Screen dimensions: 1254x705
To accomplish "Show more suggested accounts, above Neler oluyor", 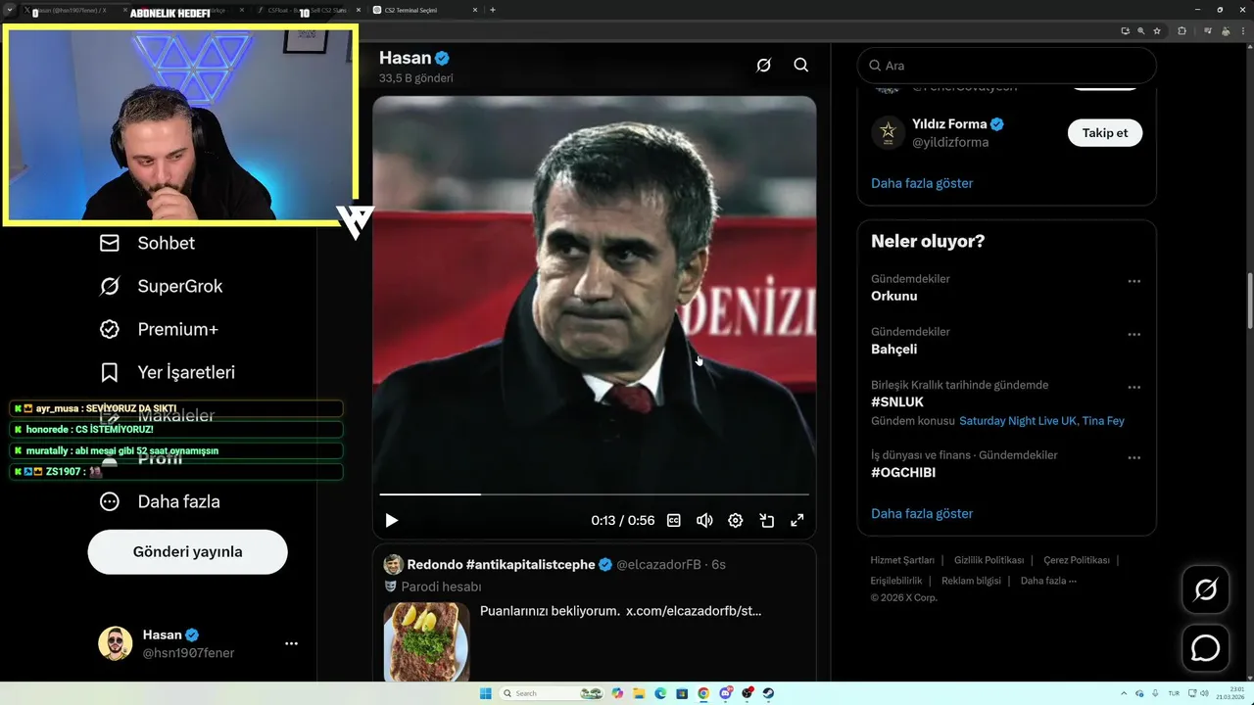I will point(922,183).
